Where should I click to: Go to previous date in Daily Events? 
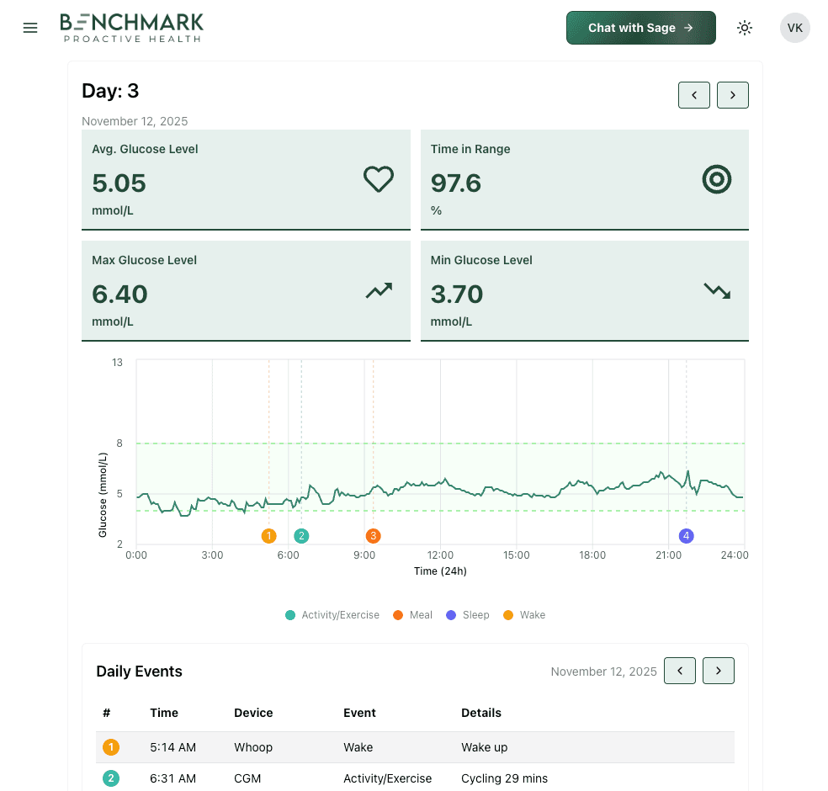(x=680, y=671)
